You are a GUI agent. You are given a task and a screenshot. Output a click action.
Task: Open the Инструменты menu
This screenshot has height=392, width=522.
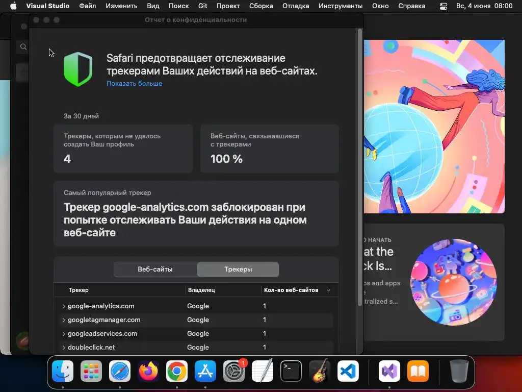click(341, 6)
